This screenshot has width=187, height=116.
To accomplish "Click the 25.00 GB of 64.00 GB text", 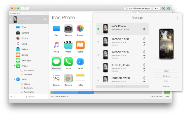I will [59, 97].
